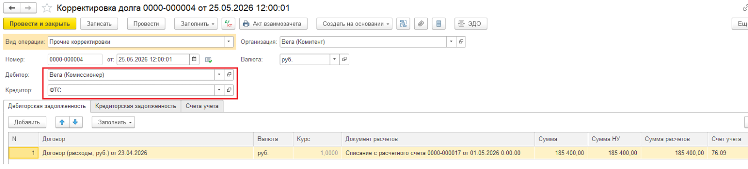Select Курс cell 1,0000
Image resolution: width=748 pixels, height=169 pixels.
pyautogui.click(x=317, y=153)
